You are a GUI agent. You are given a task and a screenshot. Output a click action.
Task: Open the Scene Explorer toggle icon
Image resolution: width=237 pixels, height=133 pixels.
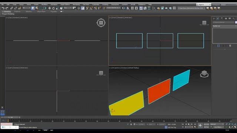[132, 8]
